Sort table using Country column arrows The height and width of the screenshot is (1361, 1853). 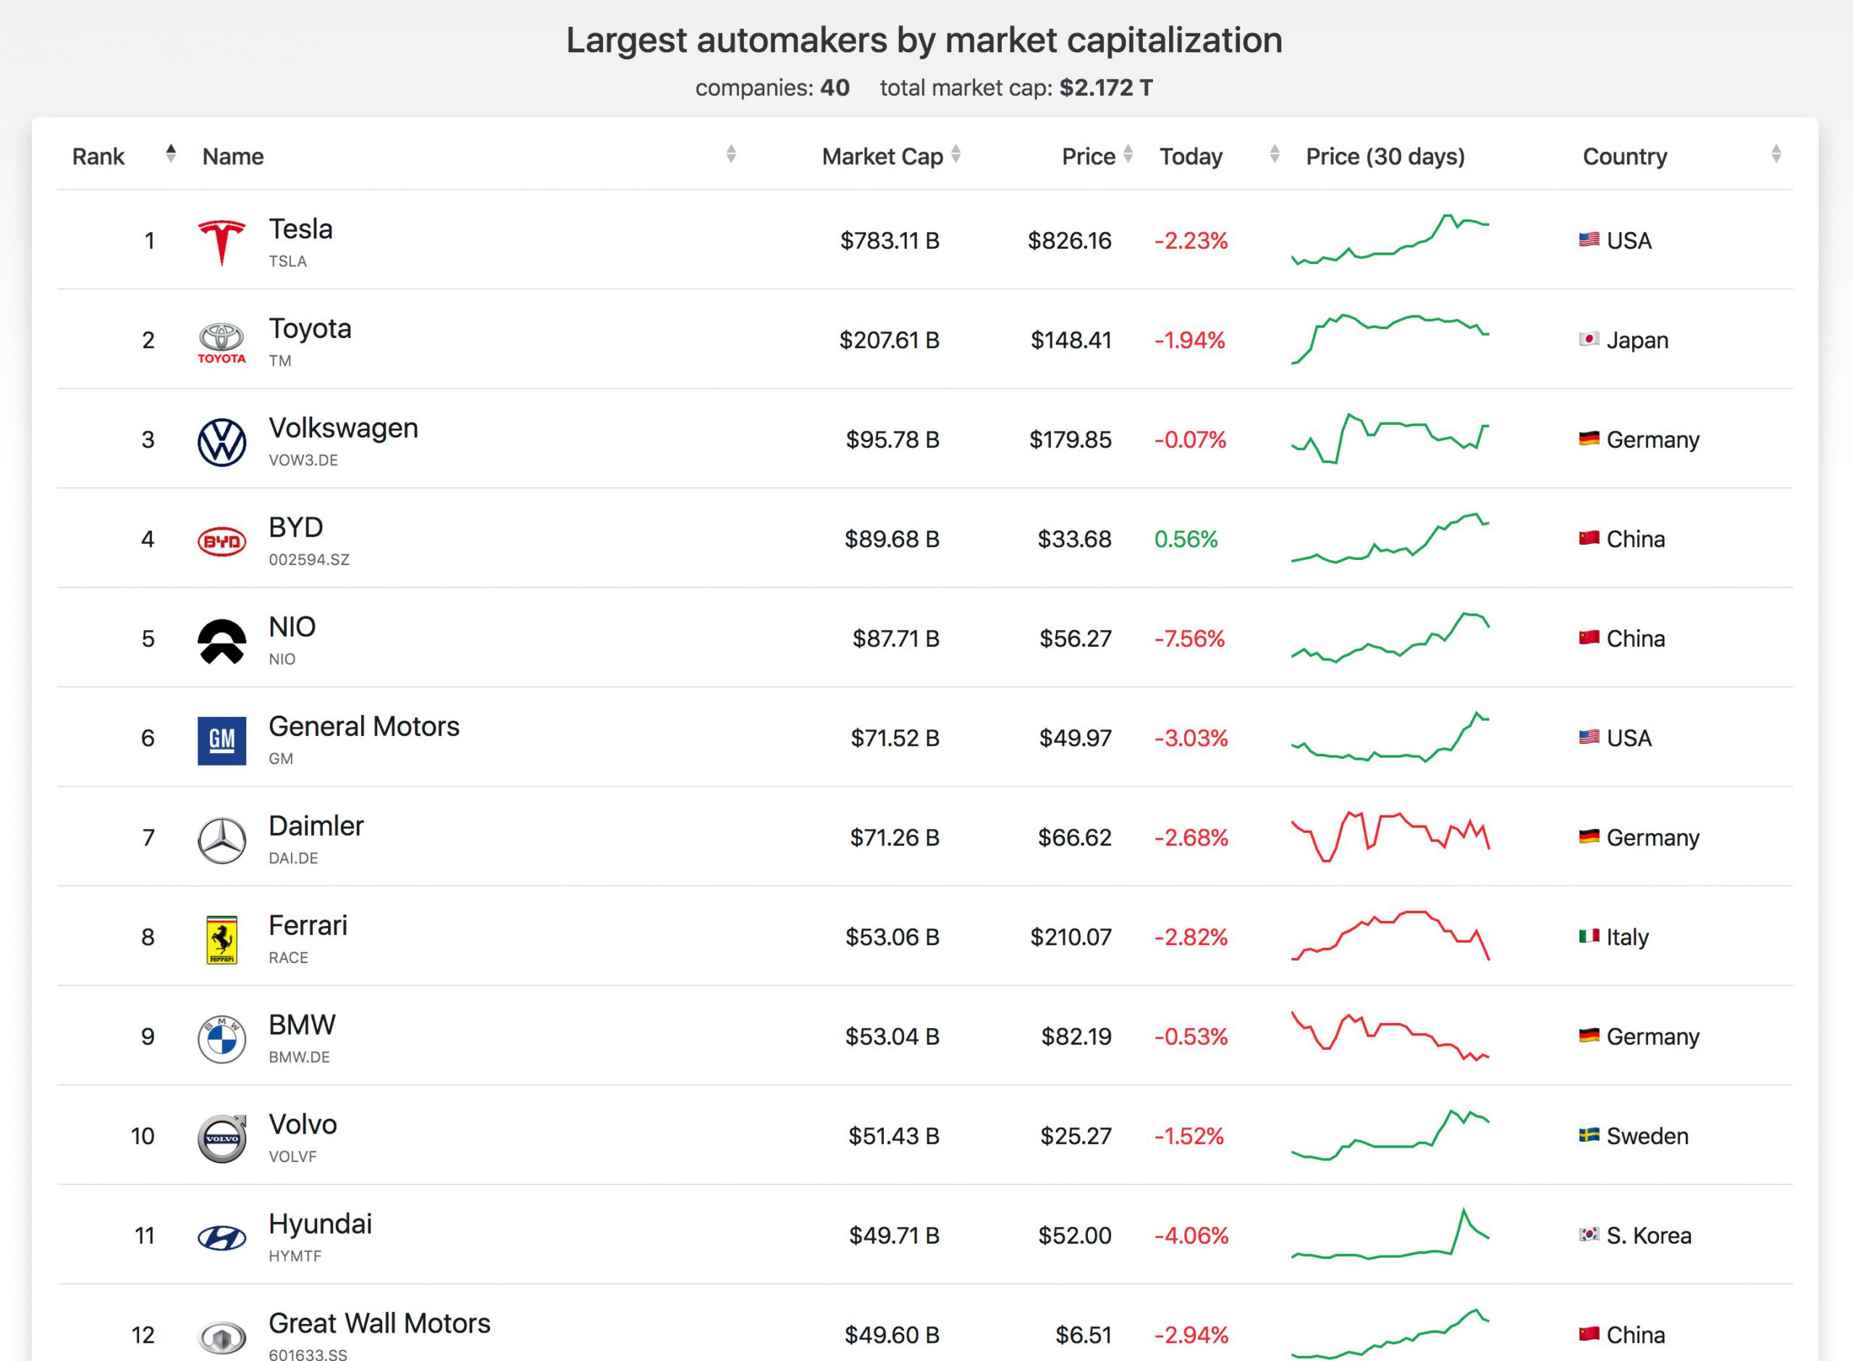point(1776,154)
